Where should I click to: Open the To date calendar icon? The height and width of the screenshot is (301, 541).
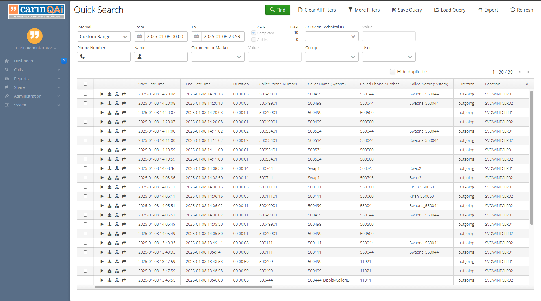click(x=196, y=36)
